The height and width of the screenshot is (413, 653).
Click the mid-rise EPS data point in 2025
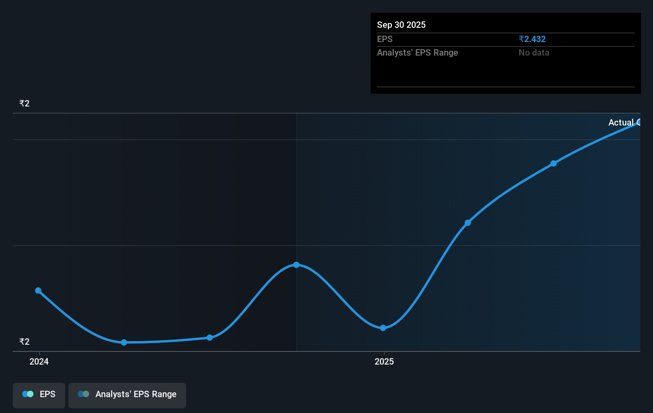(467, 223)
